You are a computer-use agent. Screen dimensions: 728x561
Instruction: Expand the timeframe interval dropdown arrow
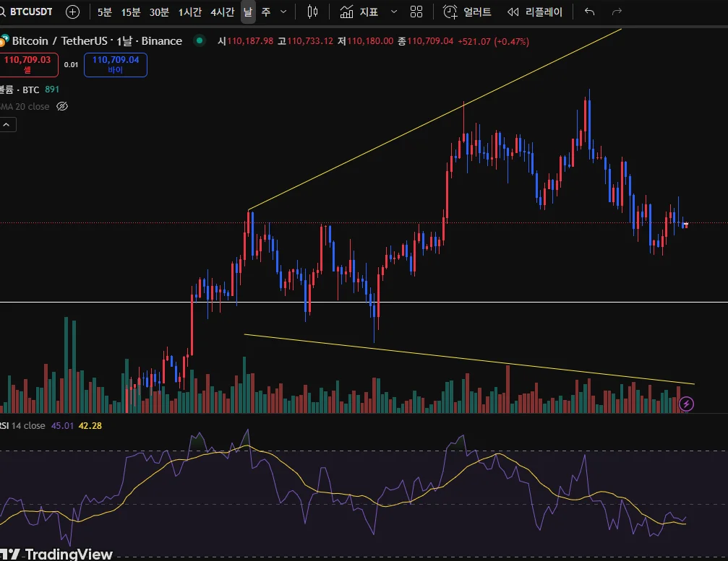click(x=283, y=12)
